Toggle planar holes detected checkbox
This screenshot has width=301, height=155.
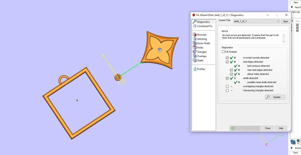coord(231,74)
